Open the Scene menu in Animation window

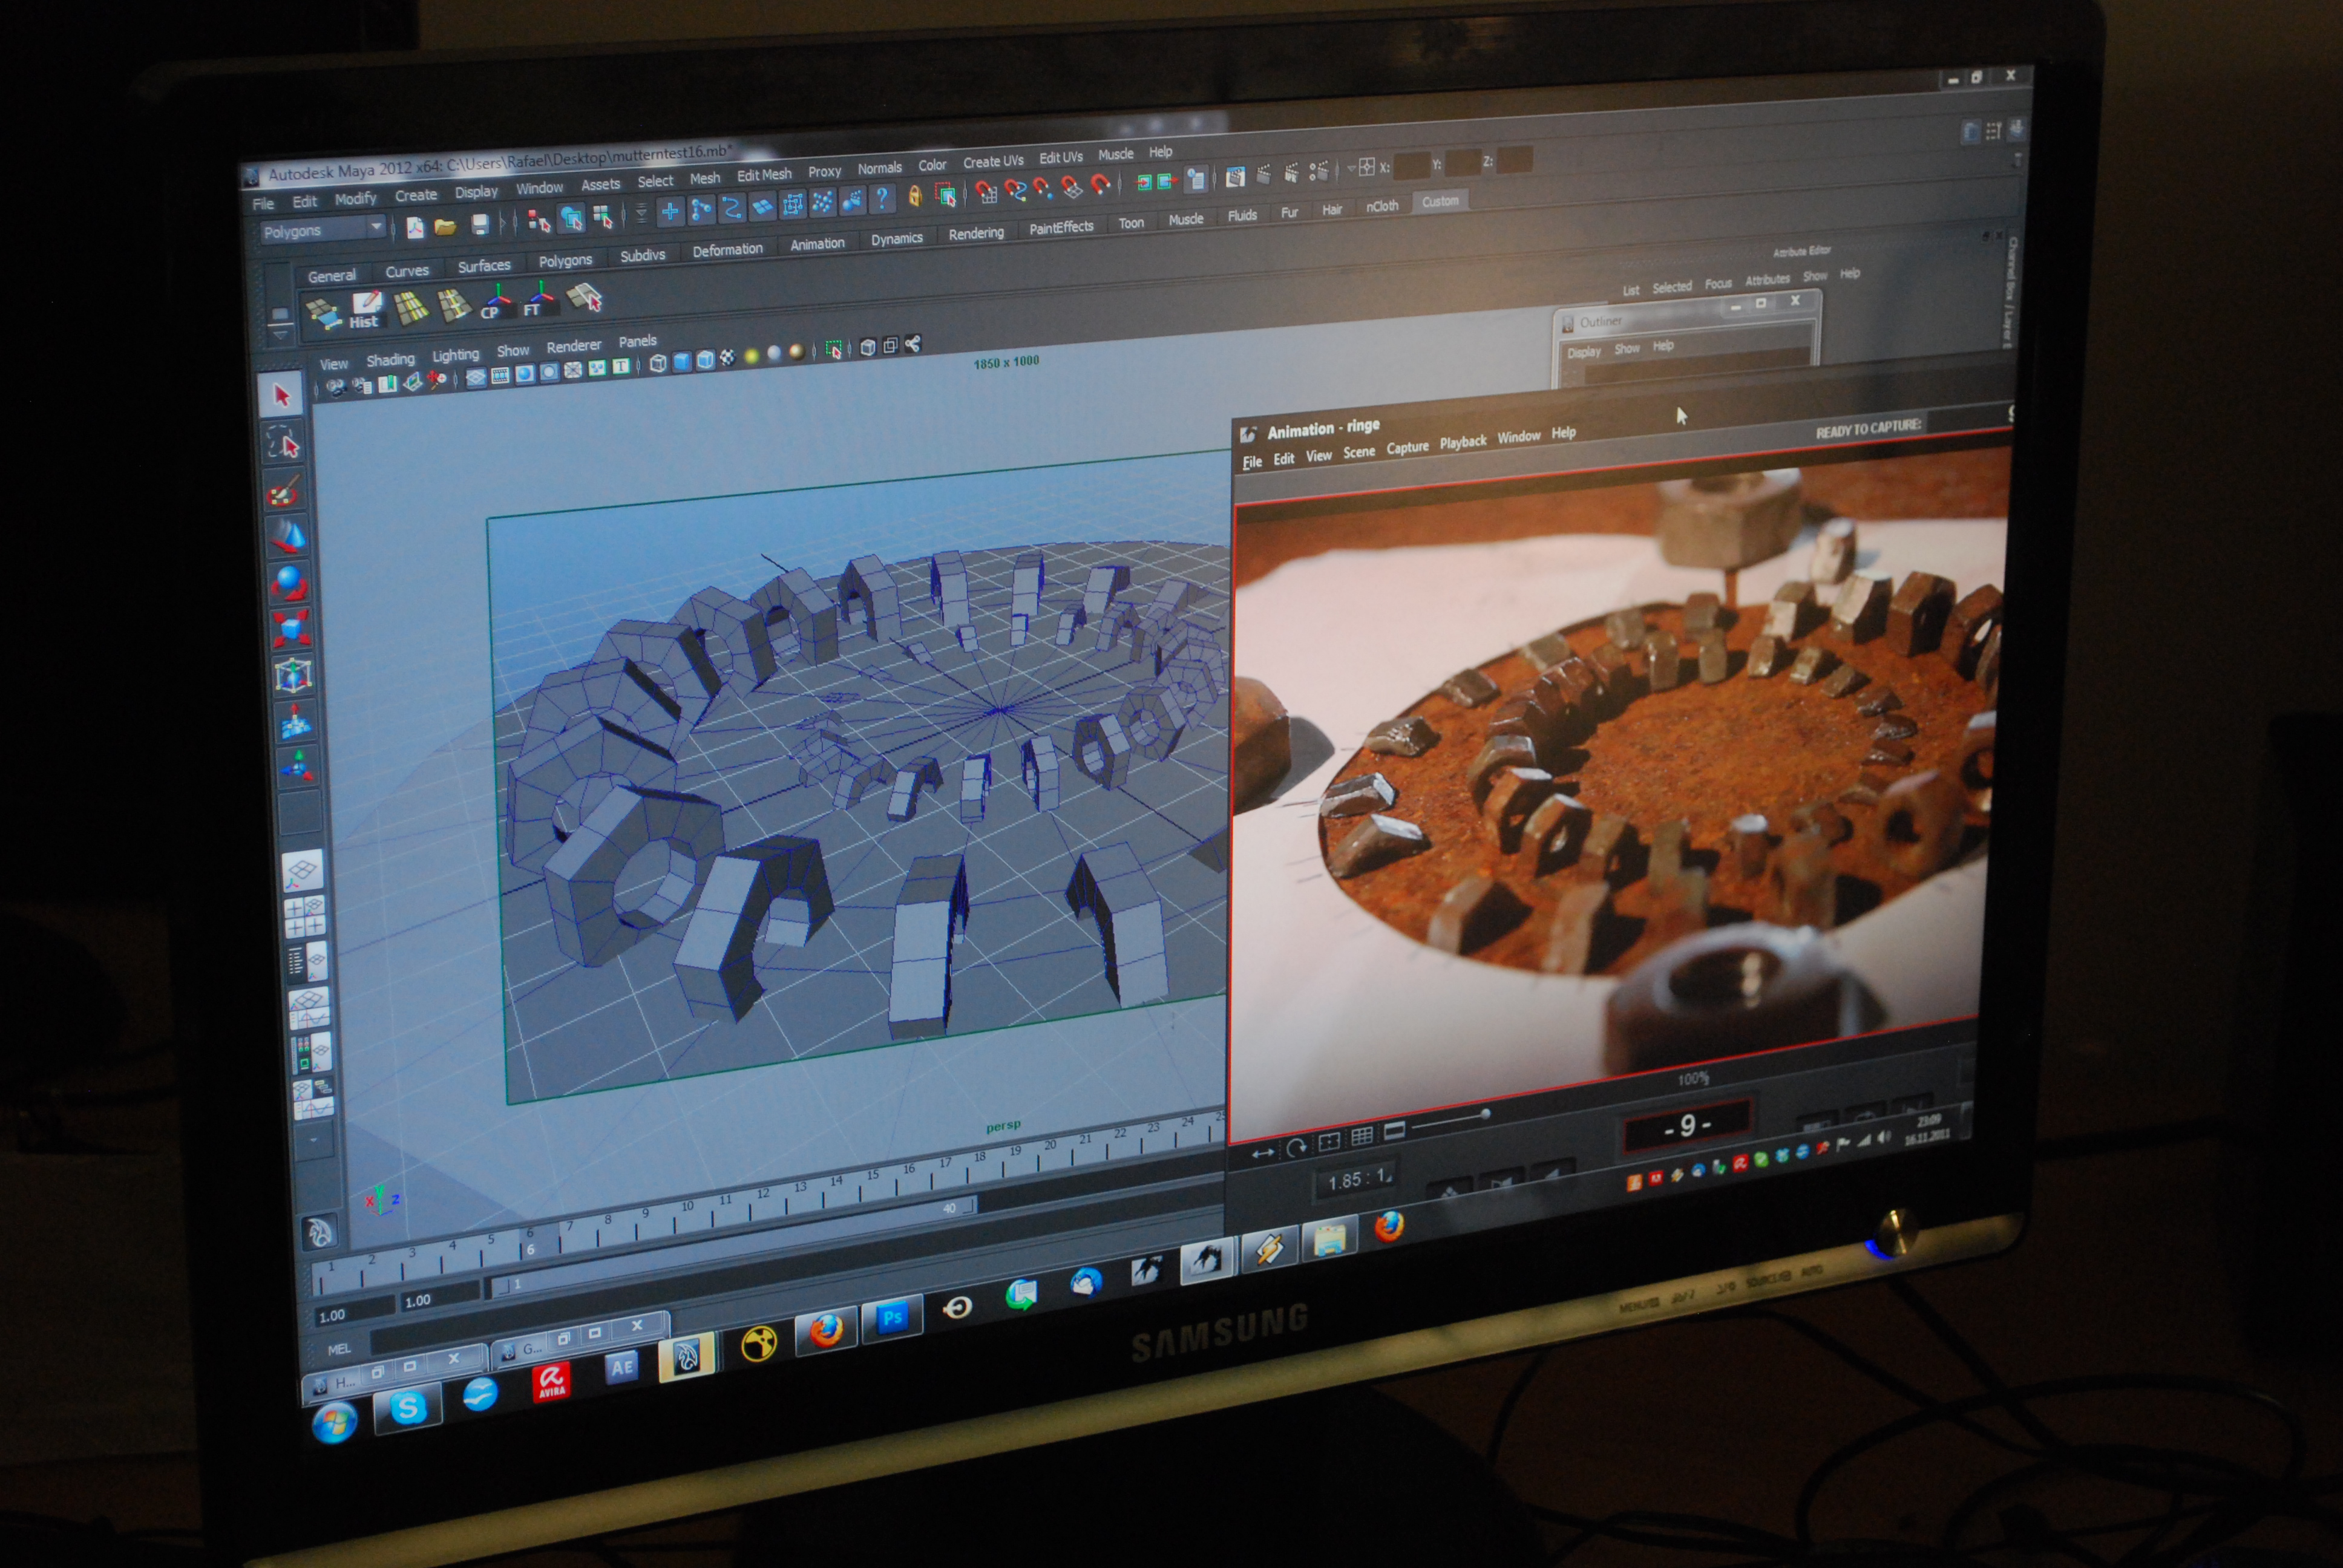coord(1359,452)
